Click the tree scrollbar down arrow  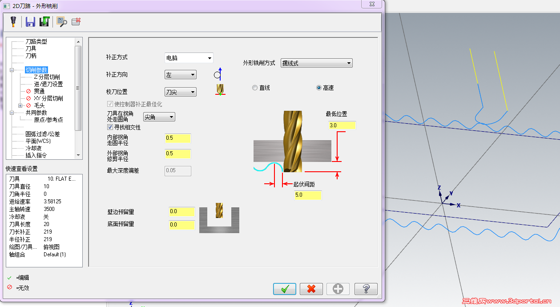(78, 155)
